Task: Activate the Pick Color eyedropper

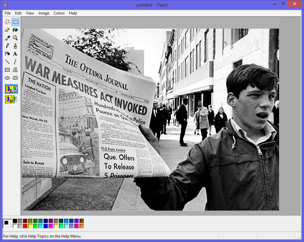Action: tap(7, 38)
